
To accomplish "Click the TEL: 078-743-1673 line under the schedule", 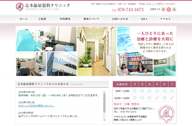I will (125, 112).
